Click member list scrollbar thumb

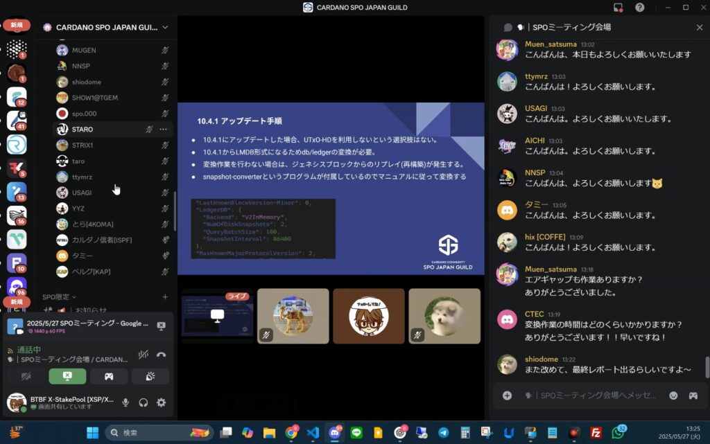[x=175, y=211]
